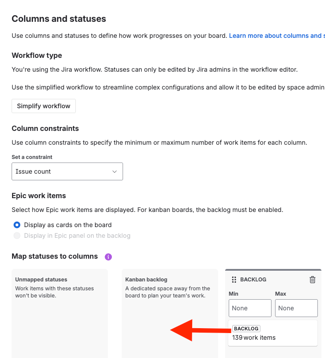Image resolution: width=325 pixels, height=358 pixels.
Task: Click the Column constraints heading
Action: pos(45,129)
